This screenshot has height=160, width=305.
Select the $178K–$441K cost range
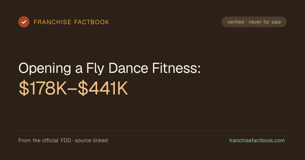point(73,88)
